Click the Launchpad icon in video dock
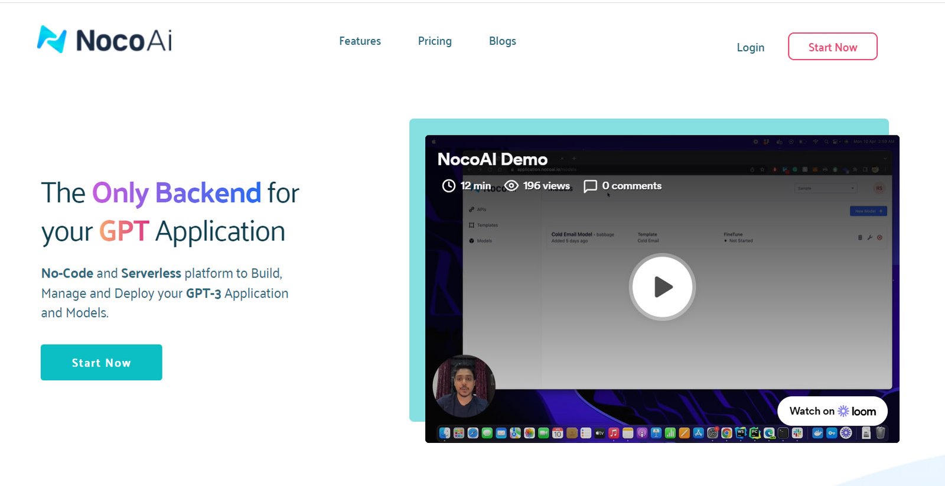Screen dimensions: 945x486 pyautogui.click(x=459, y=433)
